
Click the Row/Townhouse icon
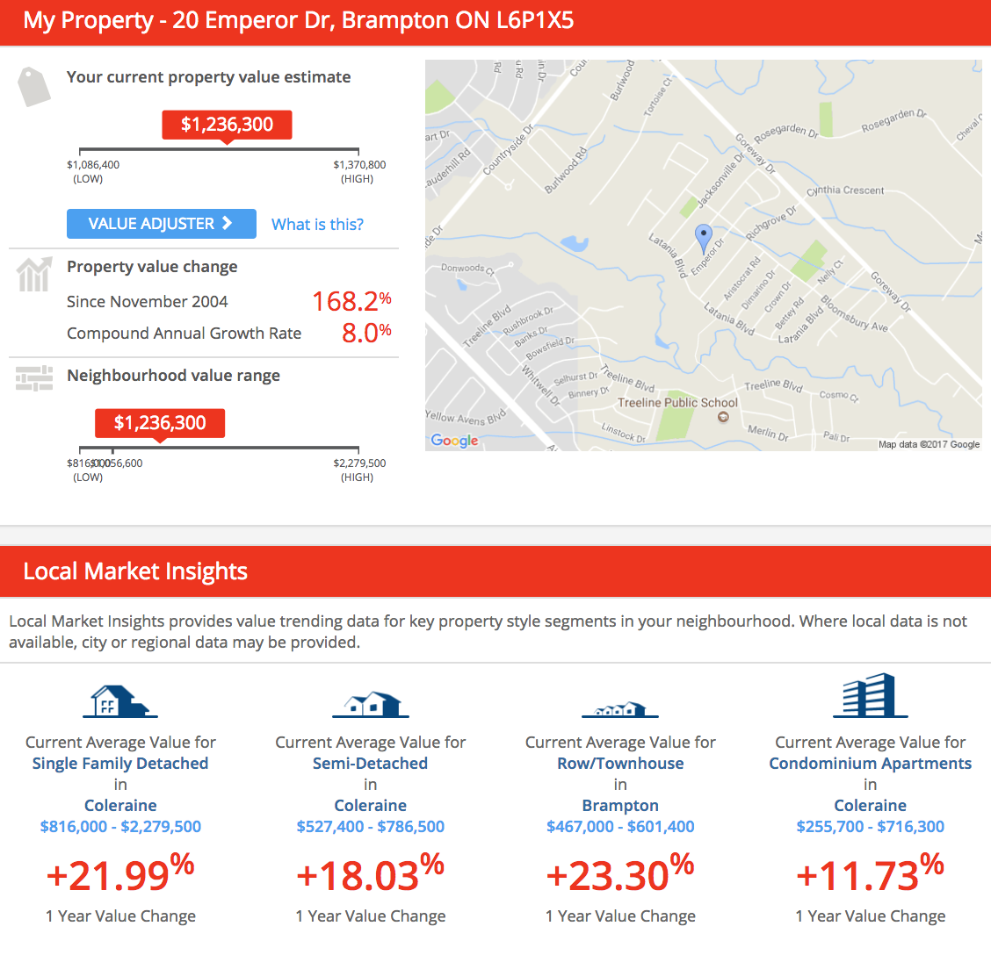coord(620,709)
